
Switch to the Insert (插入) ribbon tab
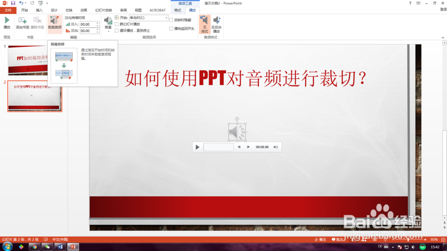pyautogui.click(x=39, y=10)
